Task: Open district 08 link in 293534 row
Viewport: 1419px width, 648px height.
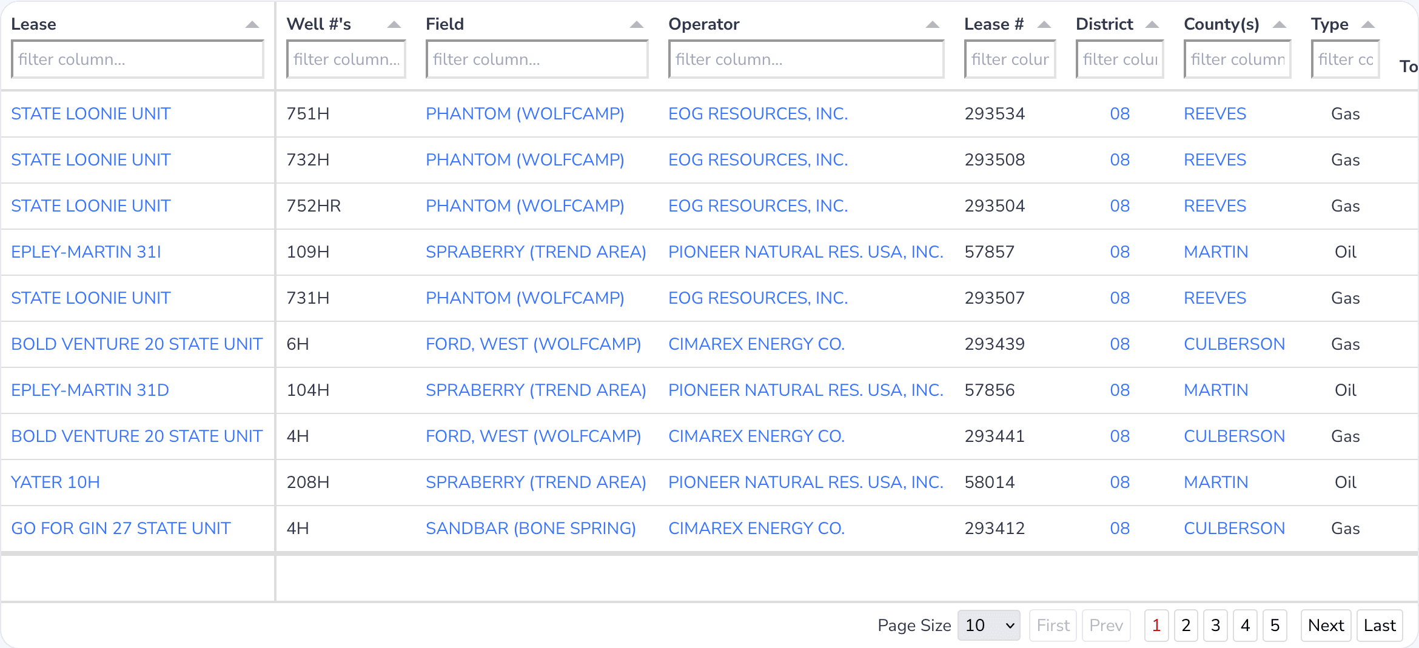Action: point(1120,113)
